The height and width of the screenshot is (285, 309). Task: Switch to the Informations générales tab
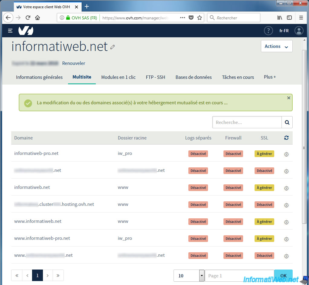point(39,77)
